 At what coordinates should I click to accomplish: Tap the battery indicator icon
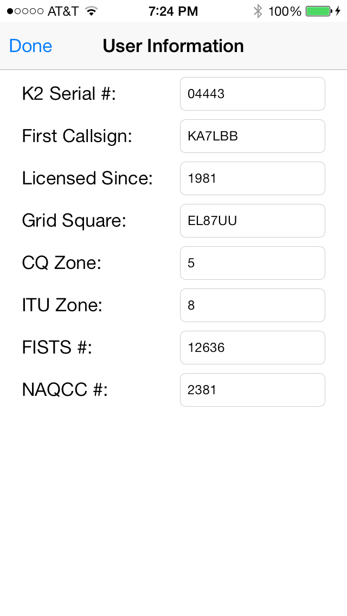point(319,11)
